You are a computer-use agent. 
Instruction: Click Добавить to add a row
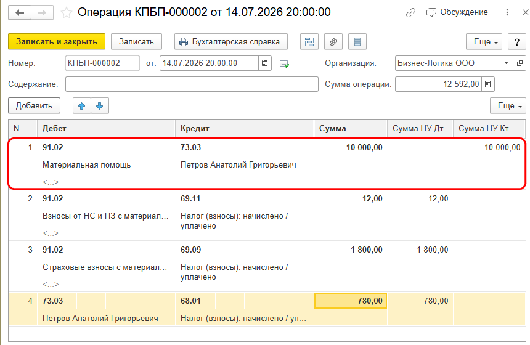coord(34,105)
